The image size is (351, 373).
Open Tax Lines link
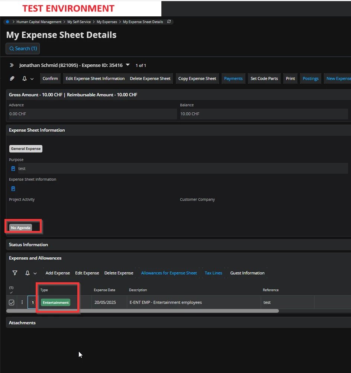click(x=213, y=273)
